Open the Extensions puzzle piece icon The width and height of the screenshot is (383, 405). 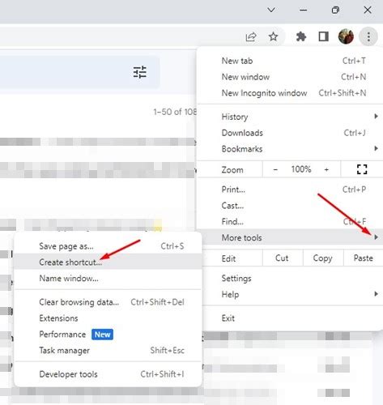(301, 36)
